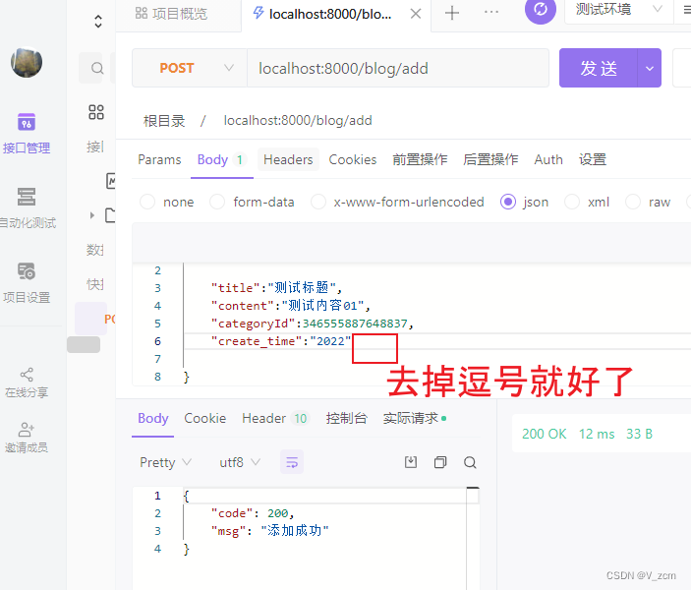Switch to the Params tab
Screen dimensions: 691x590
point(159,159)
